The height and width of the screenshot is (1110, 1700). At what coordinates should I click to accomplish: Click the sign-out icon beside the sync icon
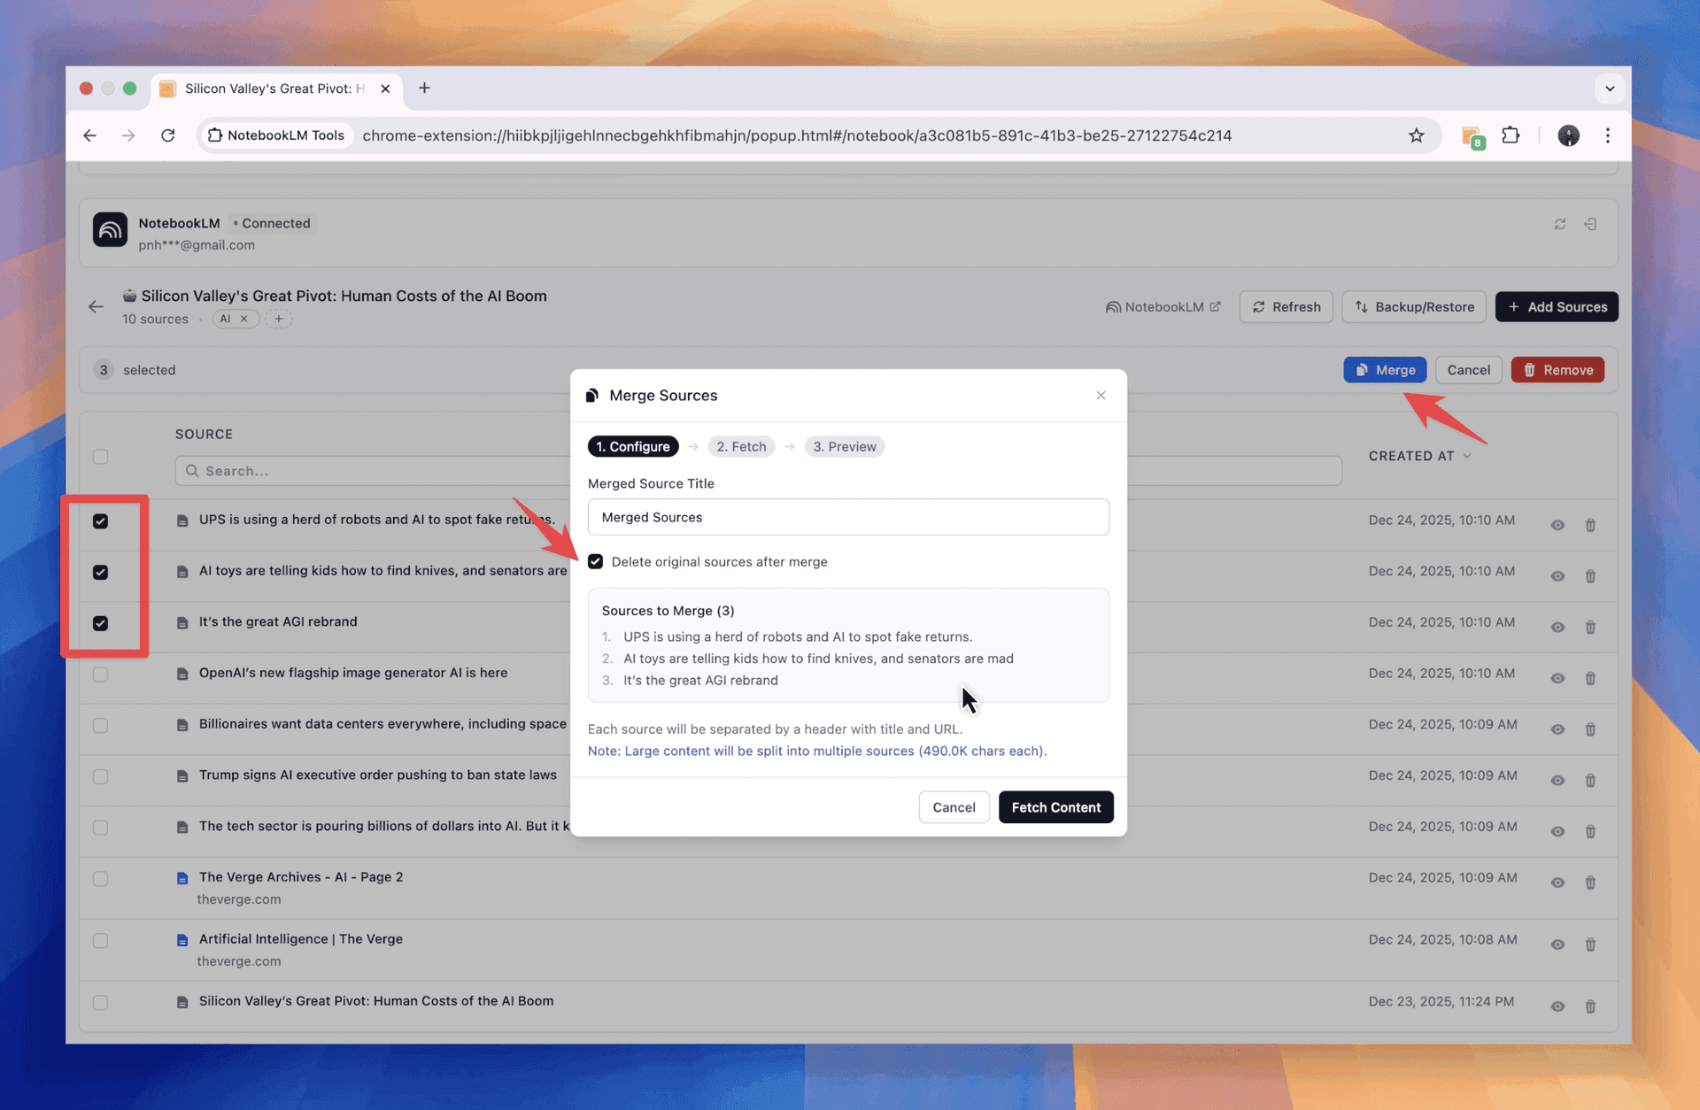click(1590, 225)
